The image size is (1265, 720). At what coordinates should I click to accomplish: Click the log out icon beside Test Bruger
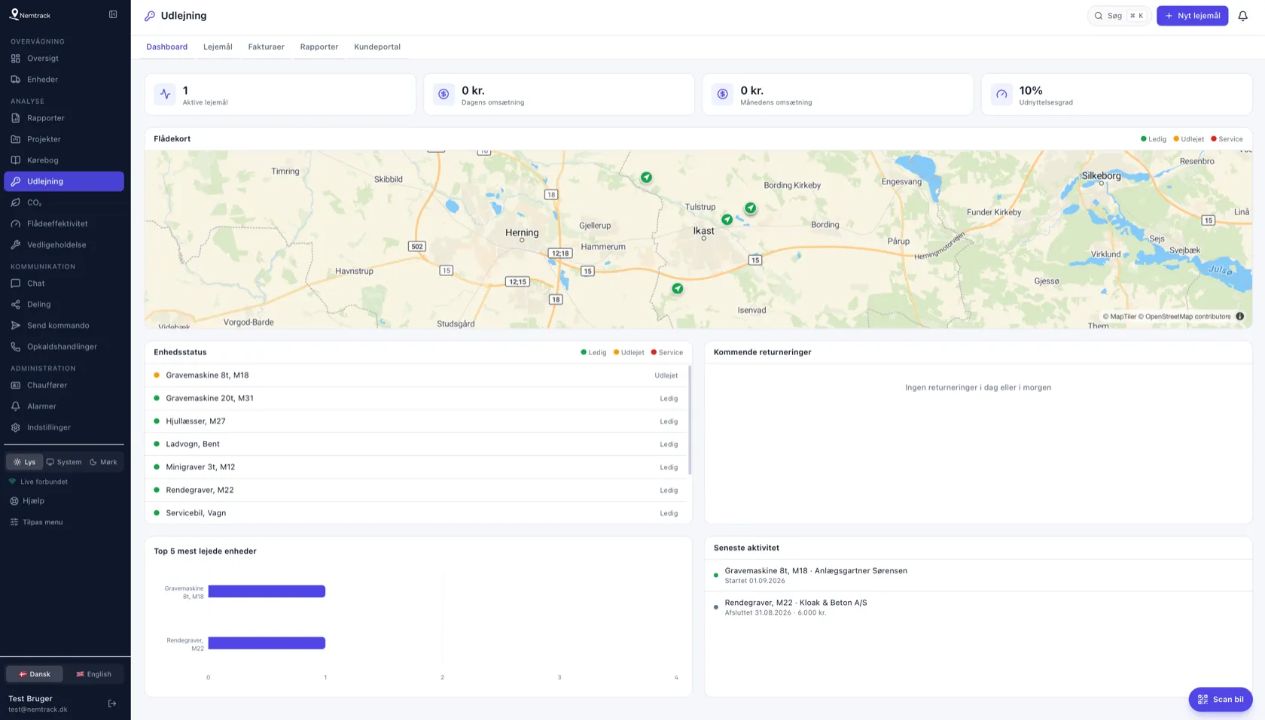click(x=112, y=703)
